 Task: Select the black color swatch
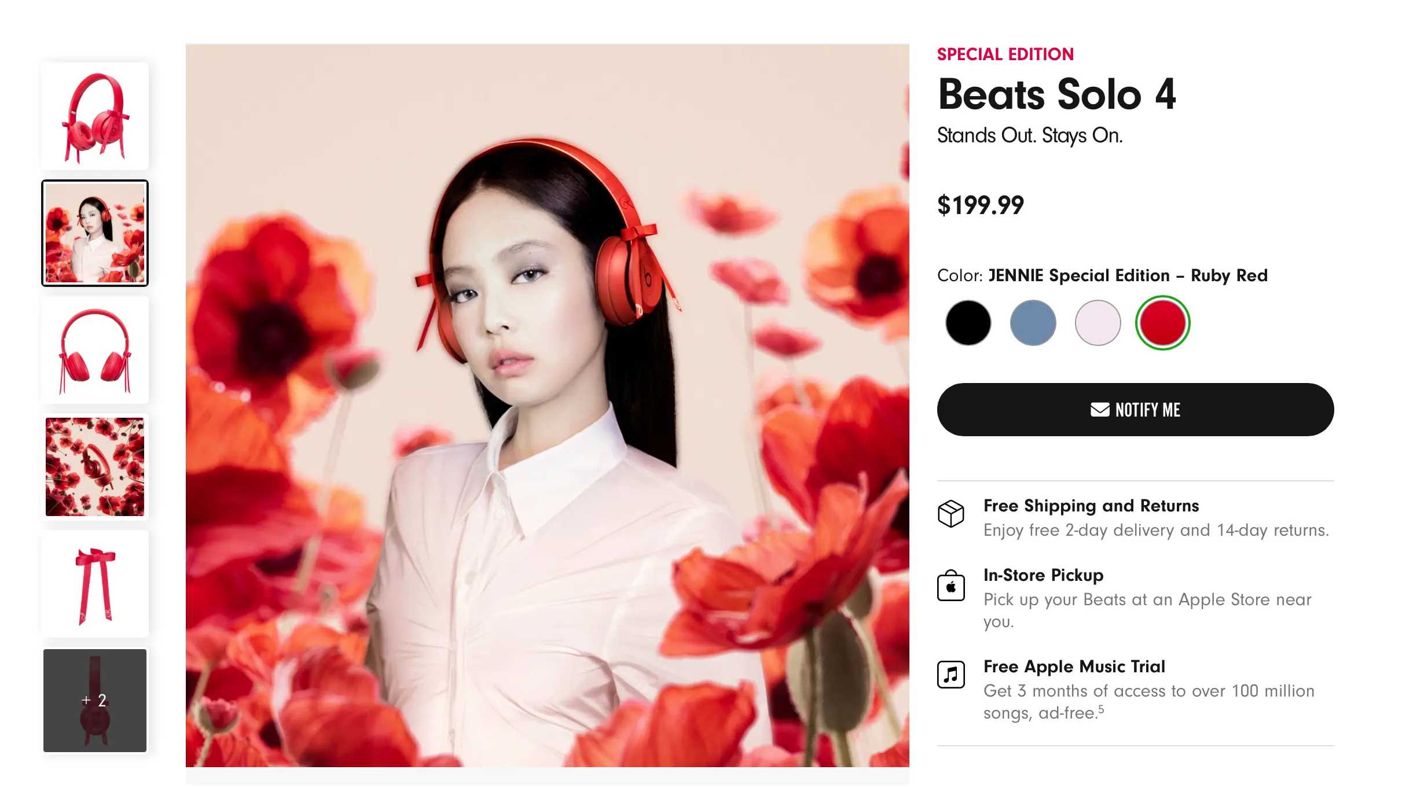click(968, 323)
